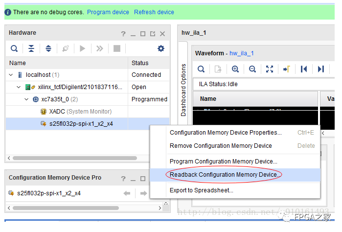Open search in Waveform toolbar
Image resolution: width=342 pixels, height=232 pixels.
point(201,70)
